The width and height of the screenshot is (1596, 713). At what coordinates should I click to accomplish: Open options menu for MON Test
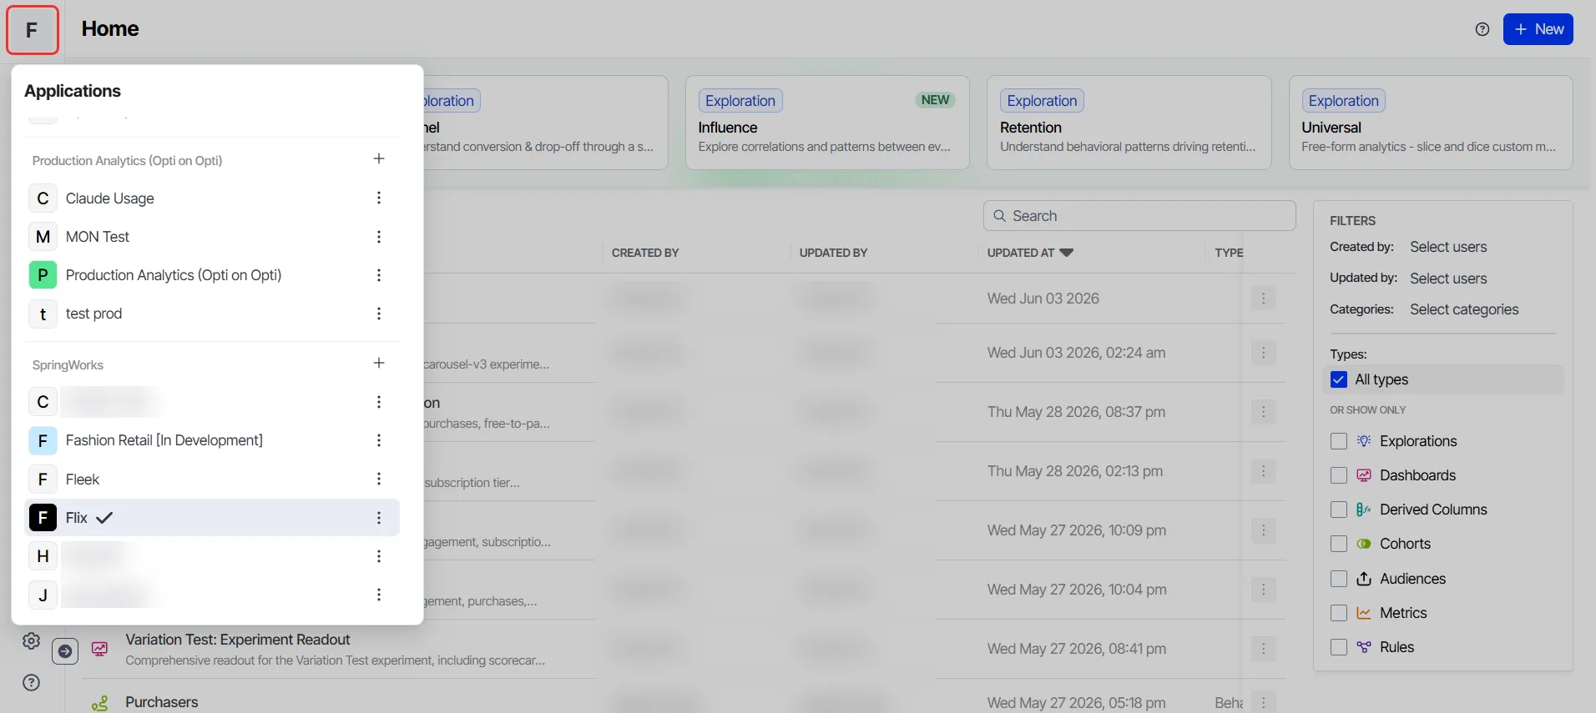pyautogui.click(x=379, y=237)
